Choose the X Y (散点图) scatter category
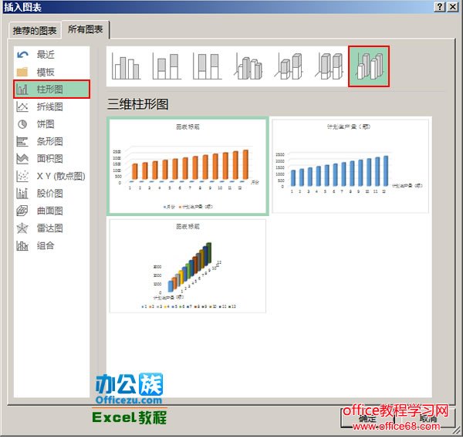This screenshot has height=439, width=463. coord(52,176)
